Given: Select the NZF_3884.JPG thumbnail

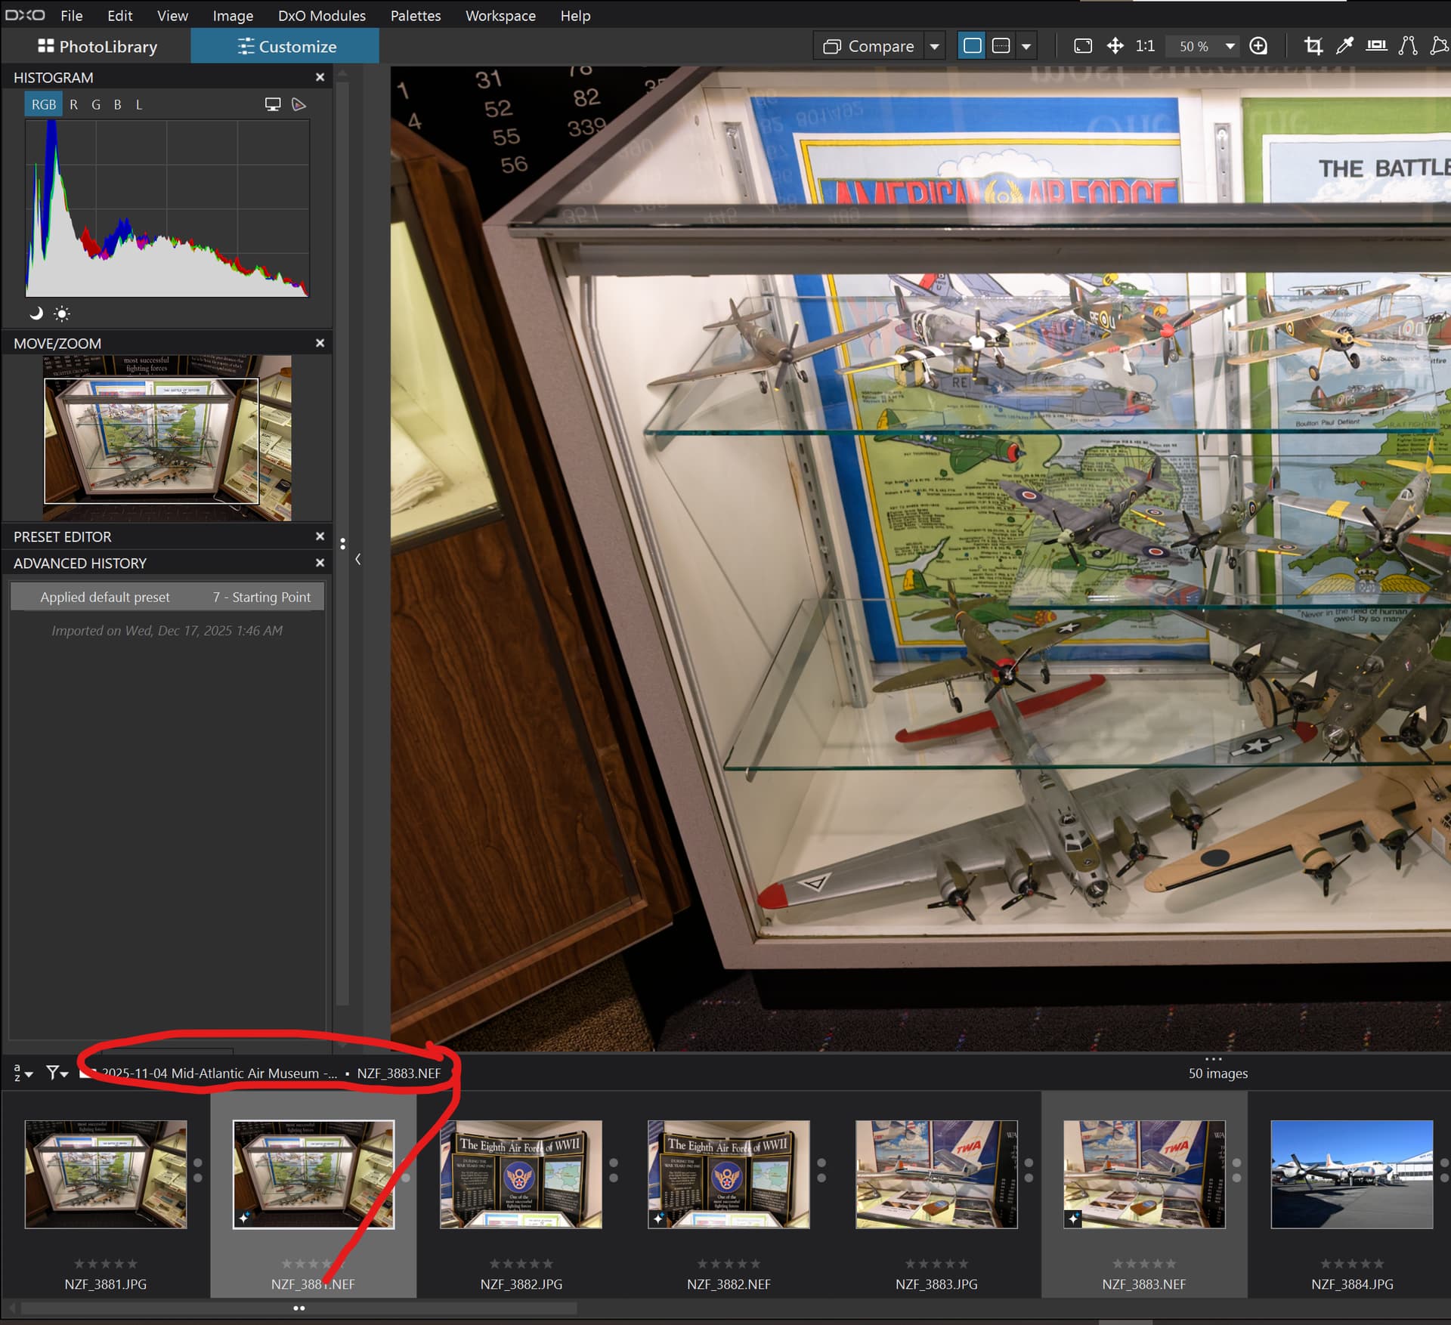Looking at the screenshot, I should click(1351, 1174).
